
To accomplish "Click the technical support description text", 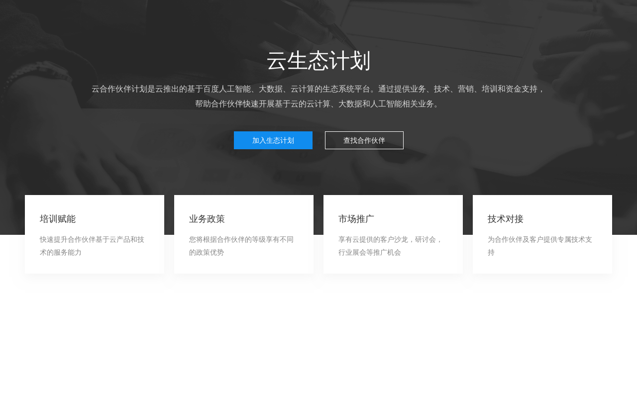I will coord(539,246).
